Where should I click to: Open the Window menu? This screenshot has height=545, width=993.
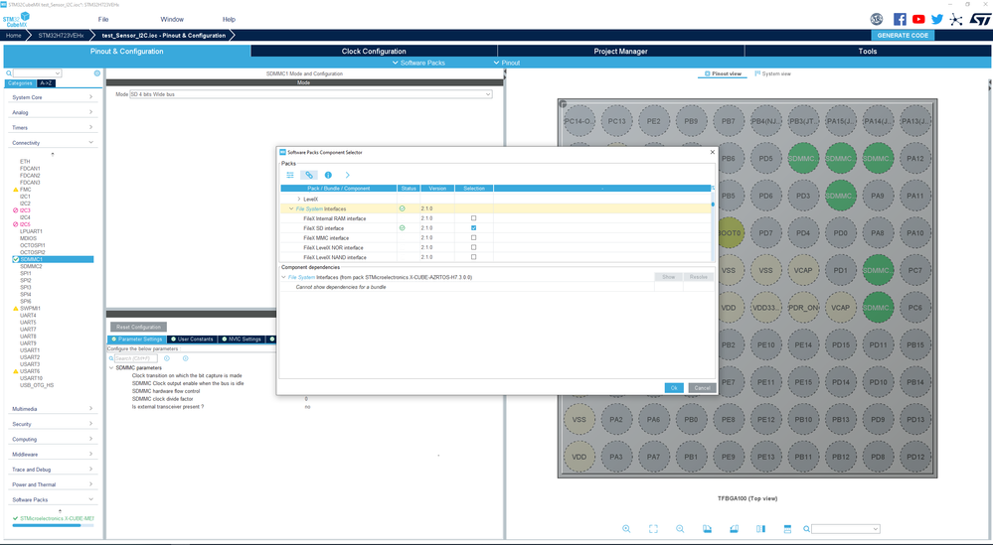[x=172, y=20]
